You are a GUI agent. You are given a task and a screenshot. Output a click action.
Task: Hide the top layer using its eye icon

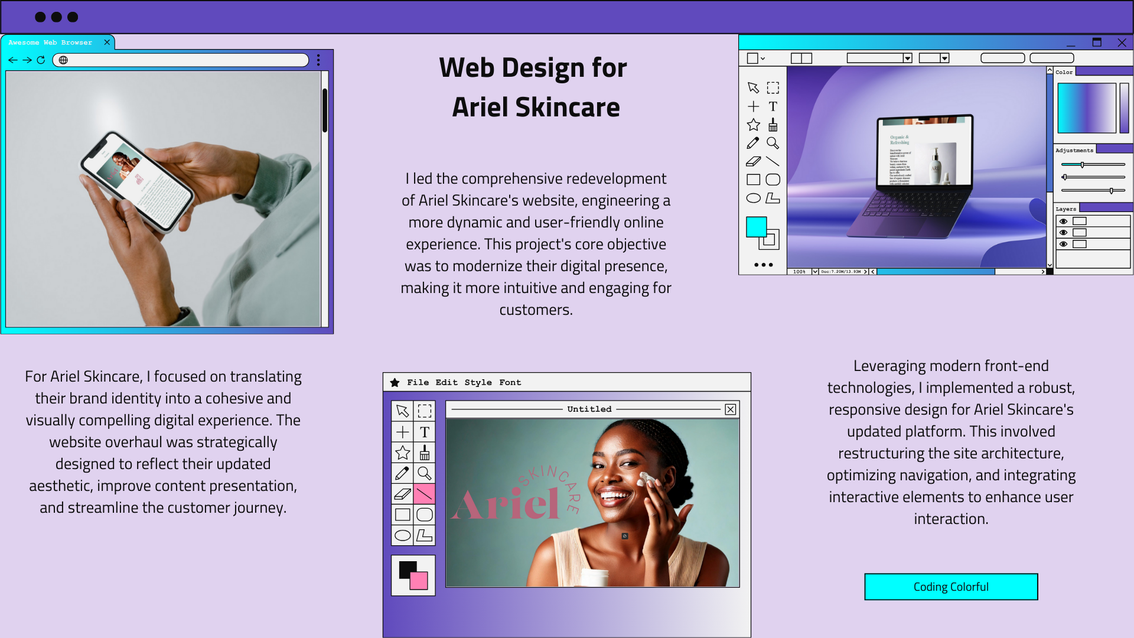1064,221
